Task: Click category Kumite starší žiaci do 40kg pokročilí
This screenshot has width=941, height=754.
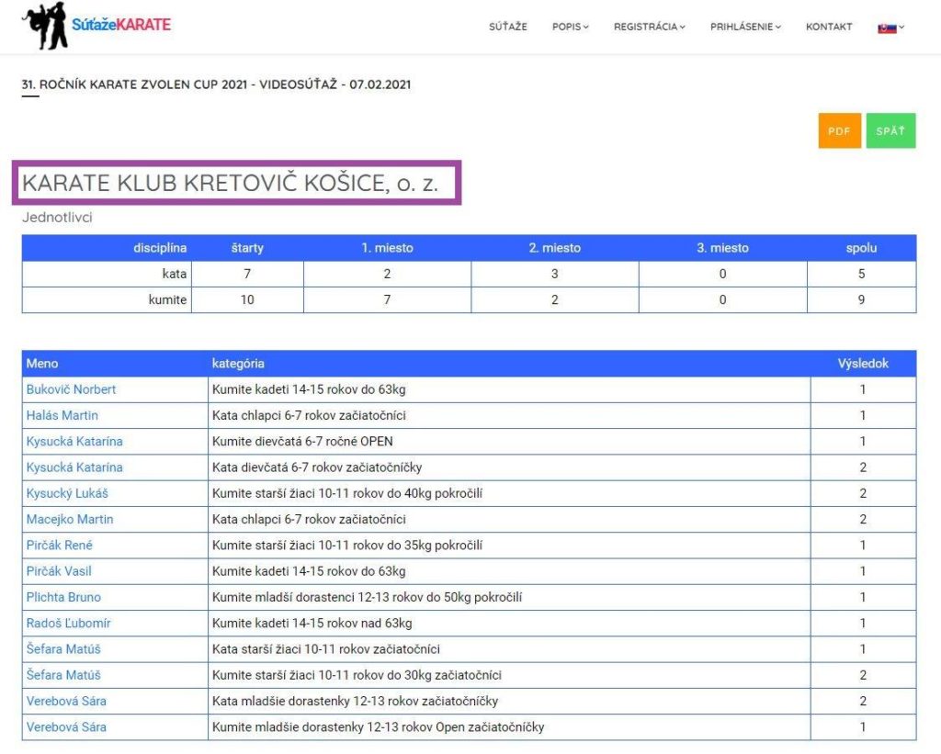Action: [347, 494]
